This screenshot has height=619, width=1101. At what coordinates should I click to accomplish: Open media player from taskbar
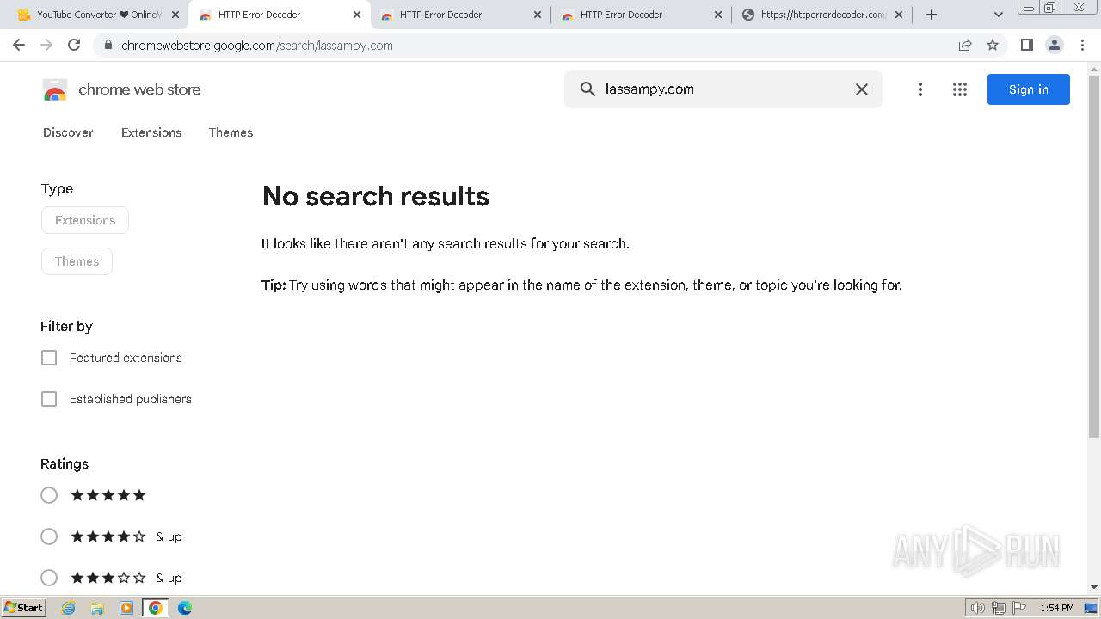click(x=126, y=608)
